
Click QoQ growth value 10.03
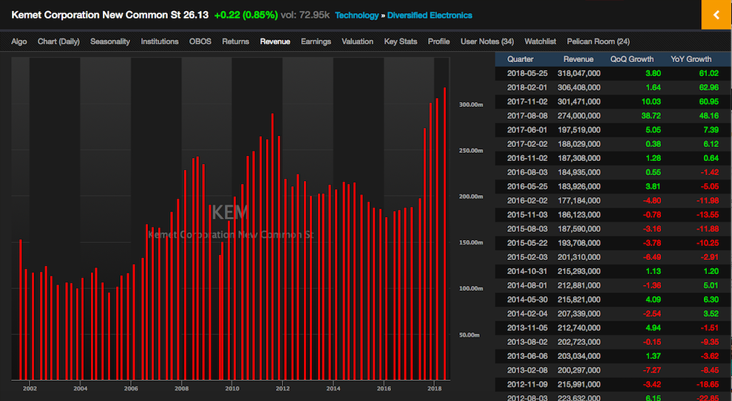point(651,102)
